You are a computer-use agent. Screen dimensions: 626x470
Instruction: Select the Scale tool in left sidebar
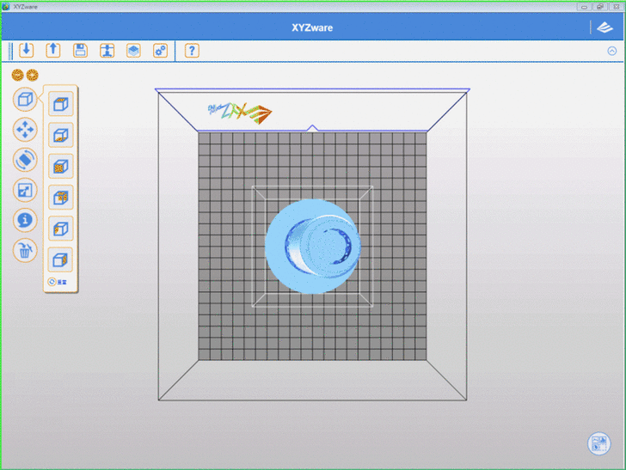click(x=25, y=190)
